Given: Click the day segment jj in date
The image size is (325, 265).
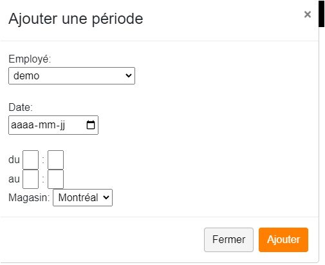Looking at the screenshot, I should click(x=62, y=125).
